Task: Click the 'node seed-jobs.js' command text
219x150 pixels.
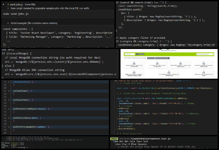Action: coord(16,14)
